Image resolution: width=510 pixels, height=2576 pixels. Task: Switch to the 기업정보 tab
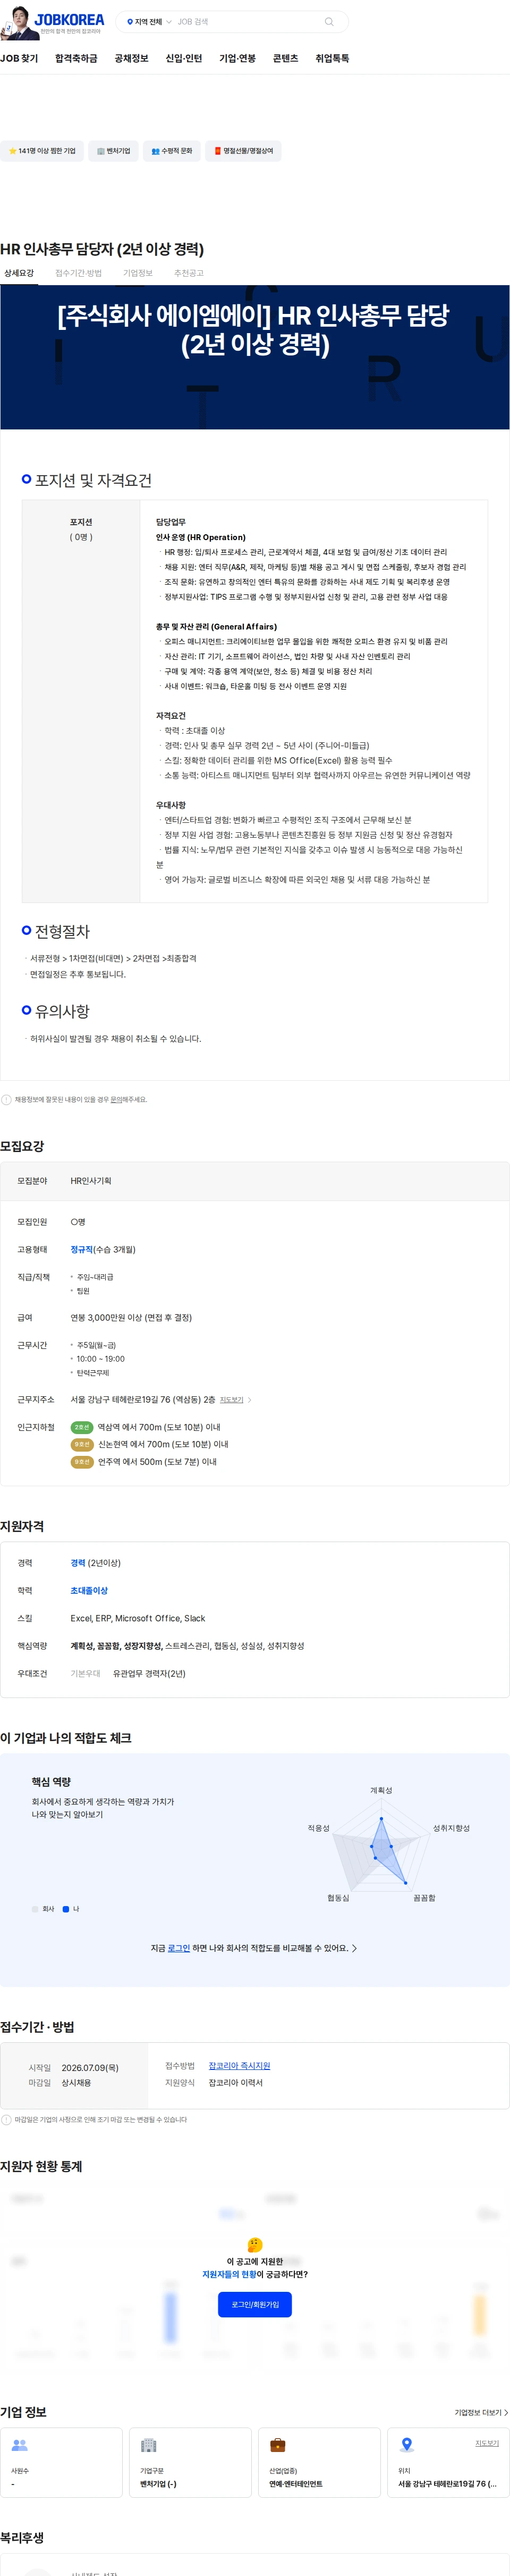138,273
